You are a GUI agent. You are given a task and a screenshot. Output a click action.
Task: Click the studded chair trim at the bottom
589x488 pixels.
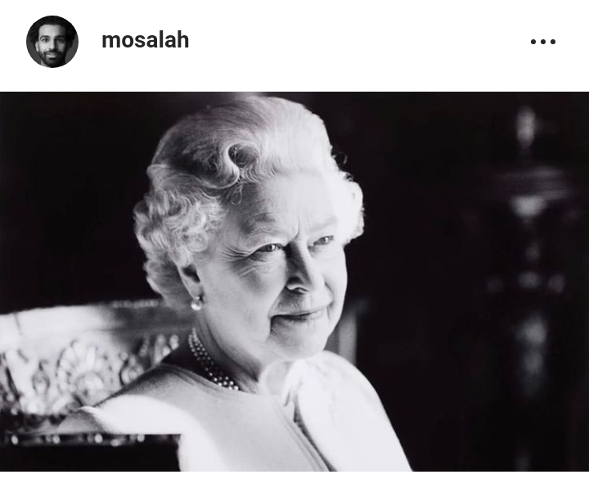88,438
